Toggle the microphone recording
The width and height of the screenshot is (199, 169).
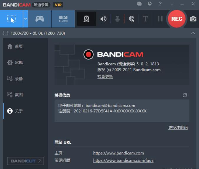(x=117, y=19)
